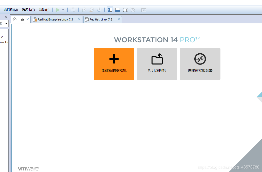Toggle the library sidebar view icon
The image size is (262, 172).
pyautogui.click(x=110, y=10)
